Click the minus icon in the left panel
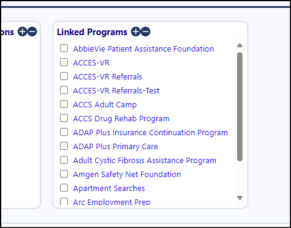The height and width of the screenshot is (228, 291). click(32, 32)
